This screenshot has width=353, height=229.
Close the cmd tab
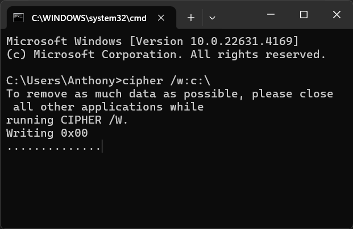point(161,18)
